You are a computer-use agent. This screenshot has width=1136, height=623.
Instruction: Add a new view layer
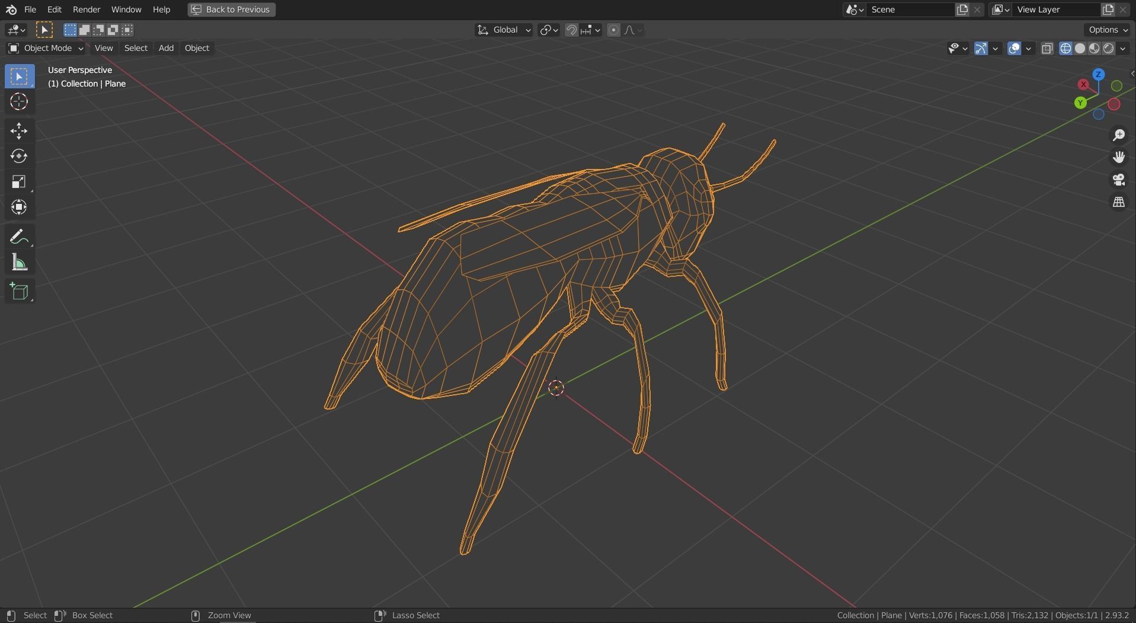[x=1108, y=9]
